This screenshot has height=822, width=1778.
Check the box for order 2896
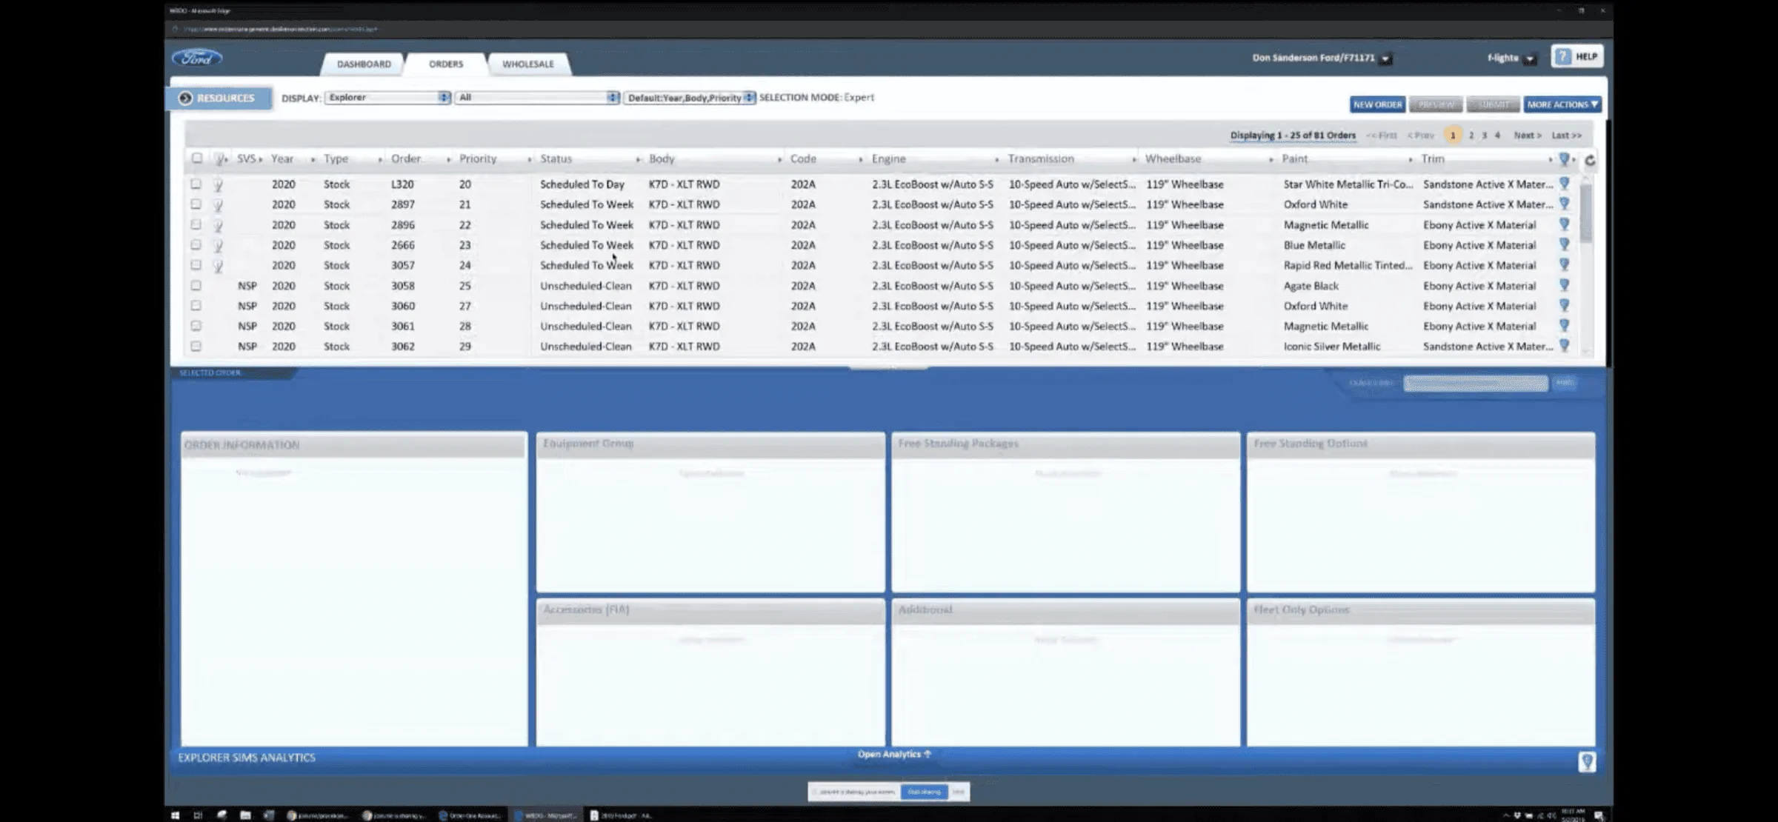(196, 224)
